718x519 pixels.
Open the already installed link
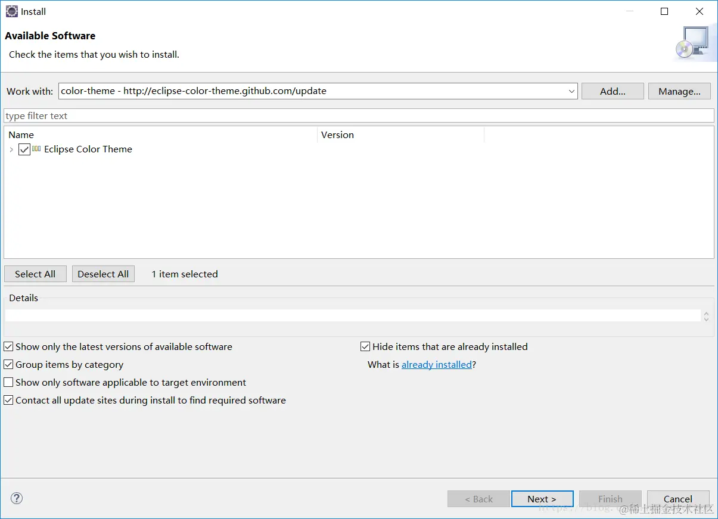(437, 364)
